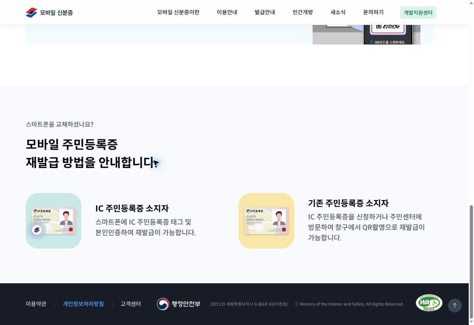The image size is (474, 325).
Task: Click the vertical scrollbar thumb
Action: 471,262
